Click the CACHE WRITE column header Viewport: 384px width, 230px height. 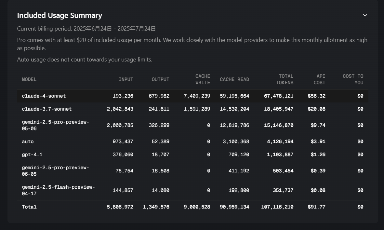coord(203,79)
